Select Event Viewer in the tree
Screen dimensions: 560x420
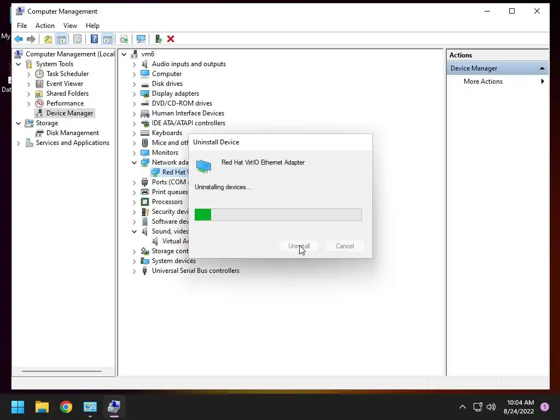(x=65, y=84)
